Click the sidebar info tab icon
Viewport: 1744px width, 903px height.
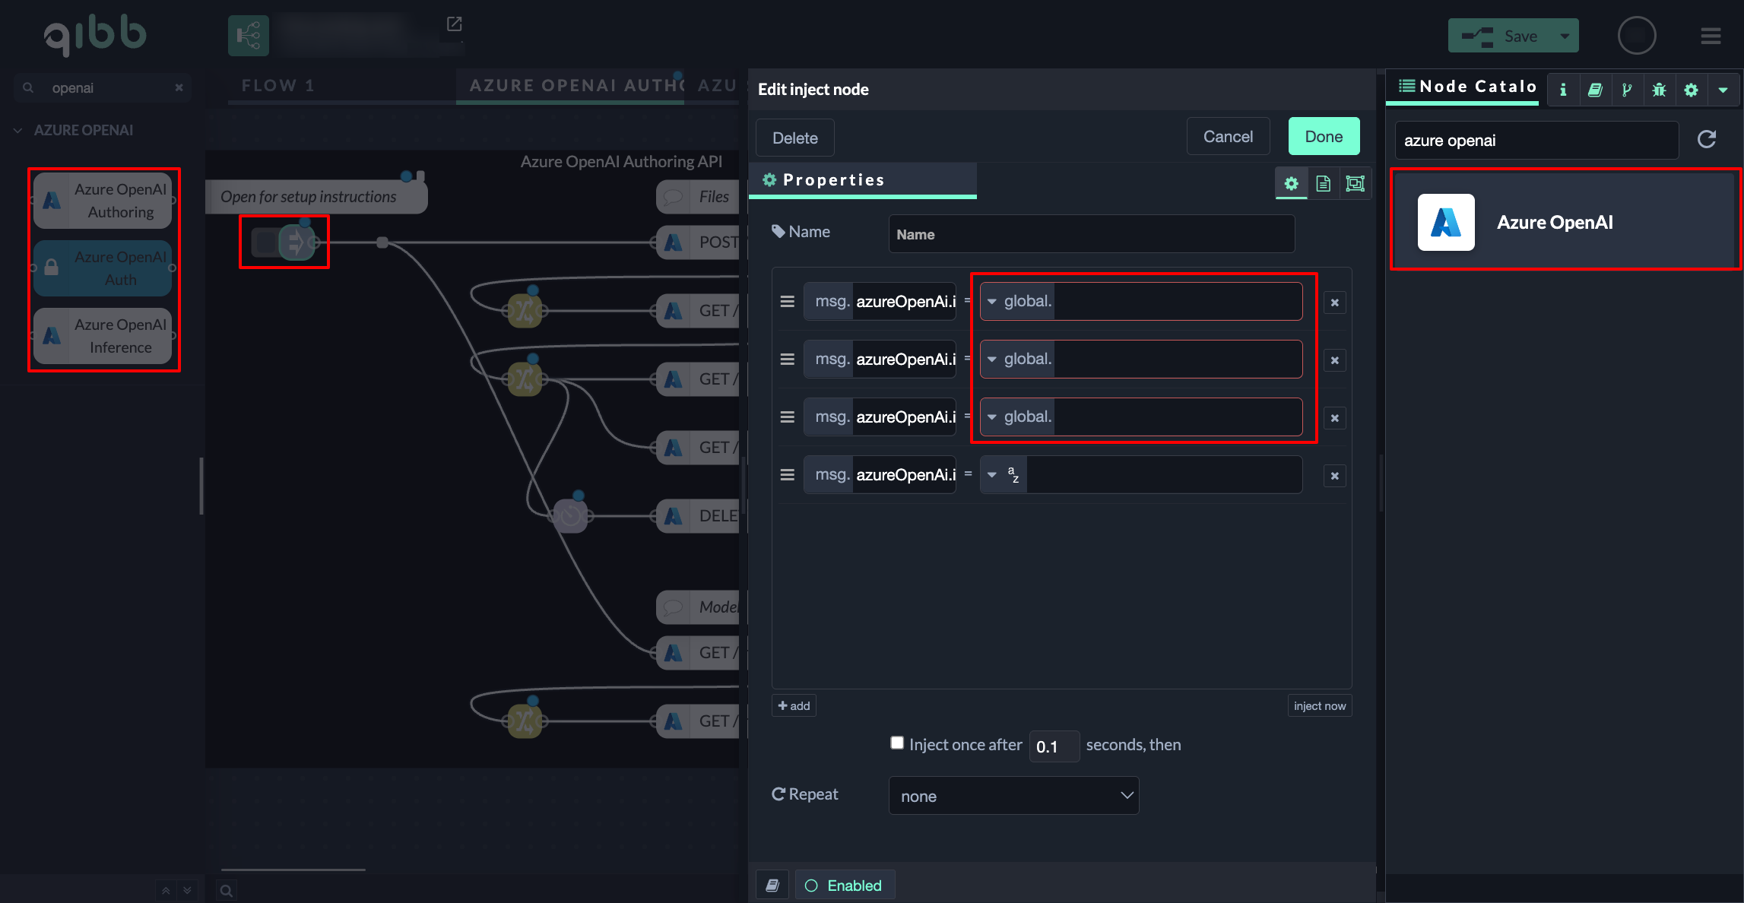pos(1563,90)
